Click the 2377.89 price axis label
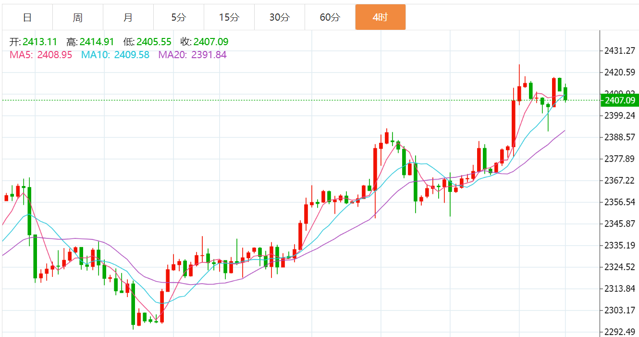The image size is (639, 337). click(620, 159)
